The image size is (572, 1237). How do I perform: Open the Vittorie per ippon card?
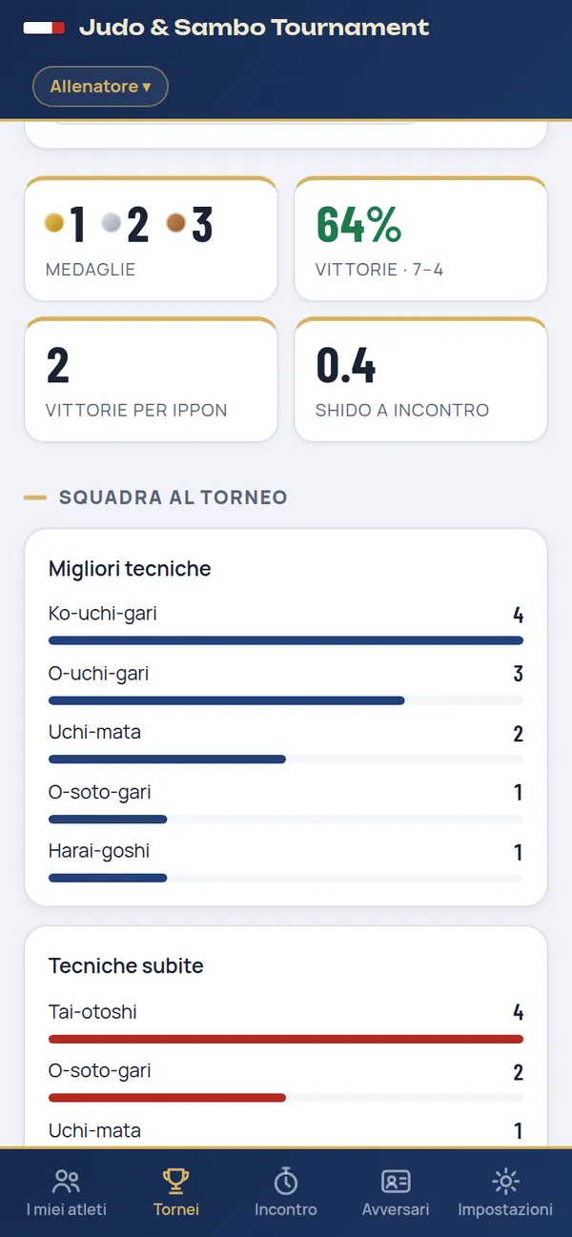[x=151, y=379]
